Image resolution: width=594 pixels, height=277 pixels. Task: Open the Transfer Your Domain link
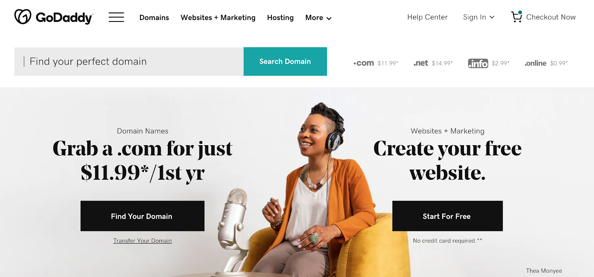coord(143,241)
